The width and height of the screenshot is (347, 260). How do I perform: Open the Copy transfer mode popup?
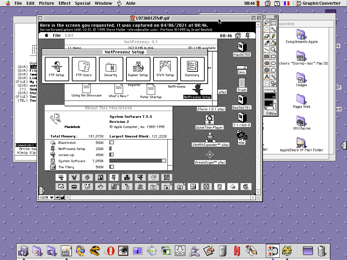[271, 113]
